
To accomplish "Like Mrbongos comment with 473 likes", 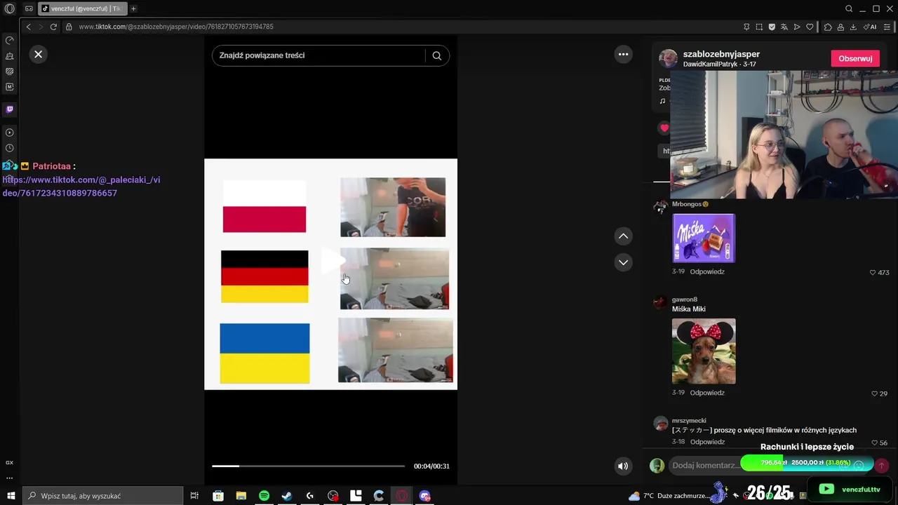I will click(873, 272).
